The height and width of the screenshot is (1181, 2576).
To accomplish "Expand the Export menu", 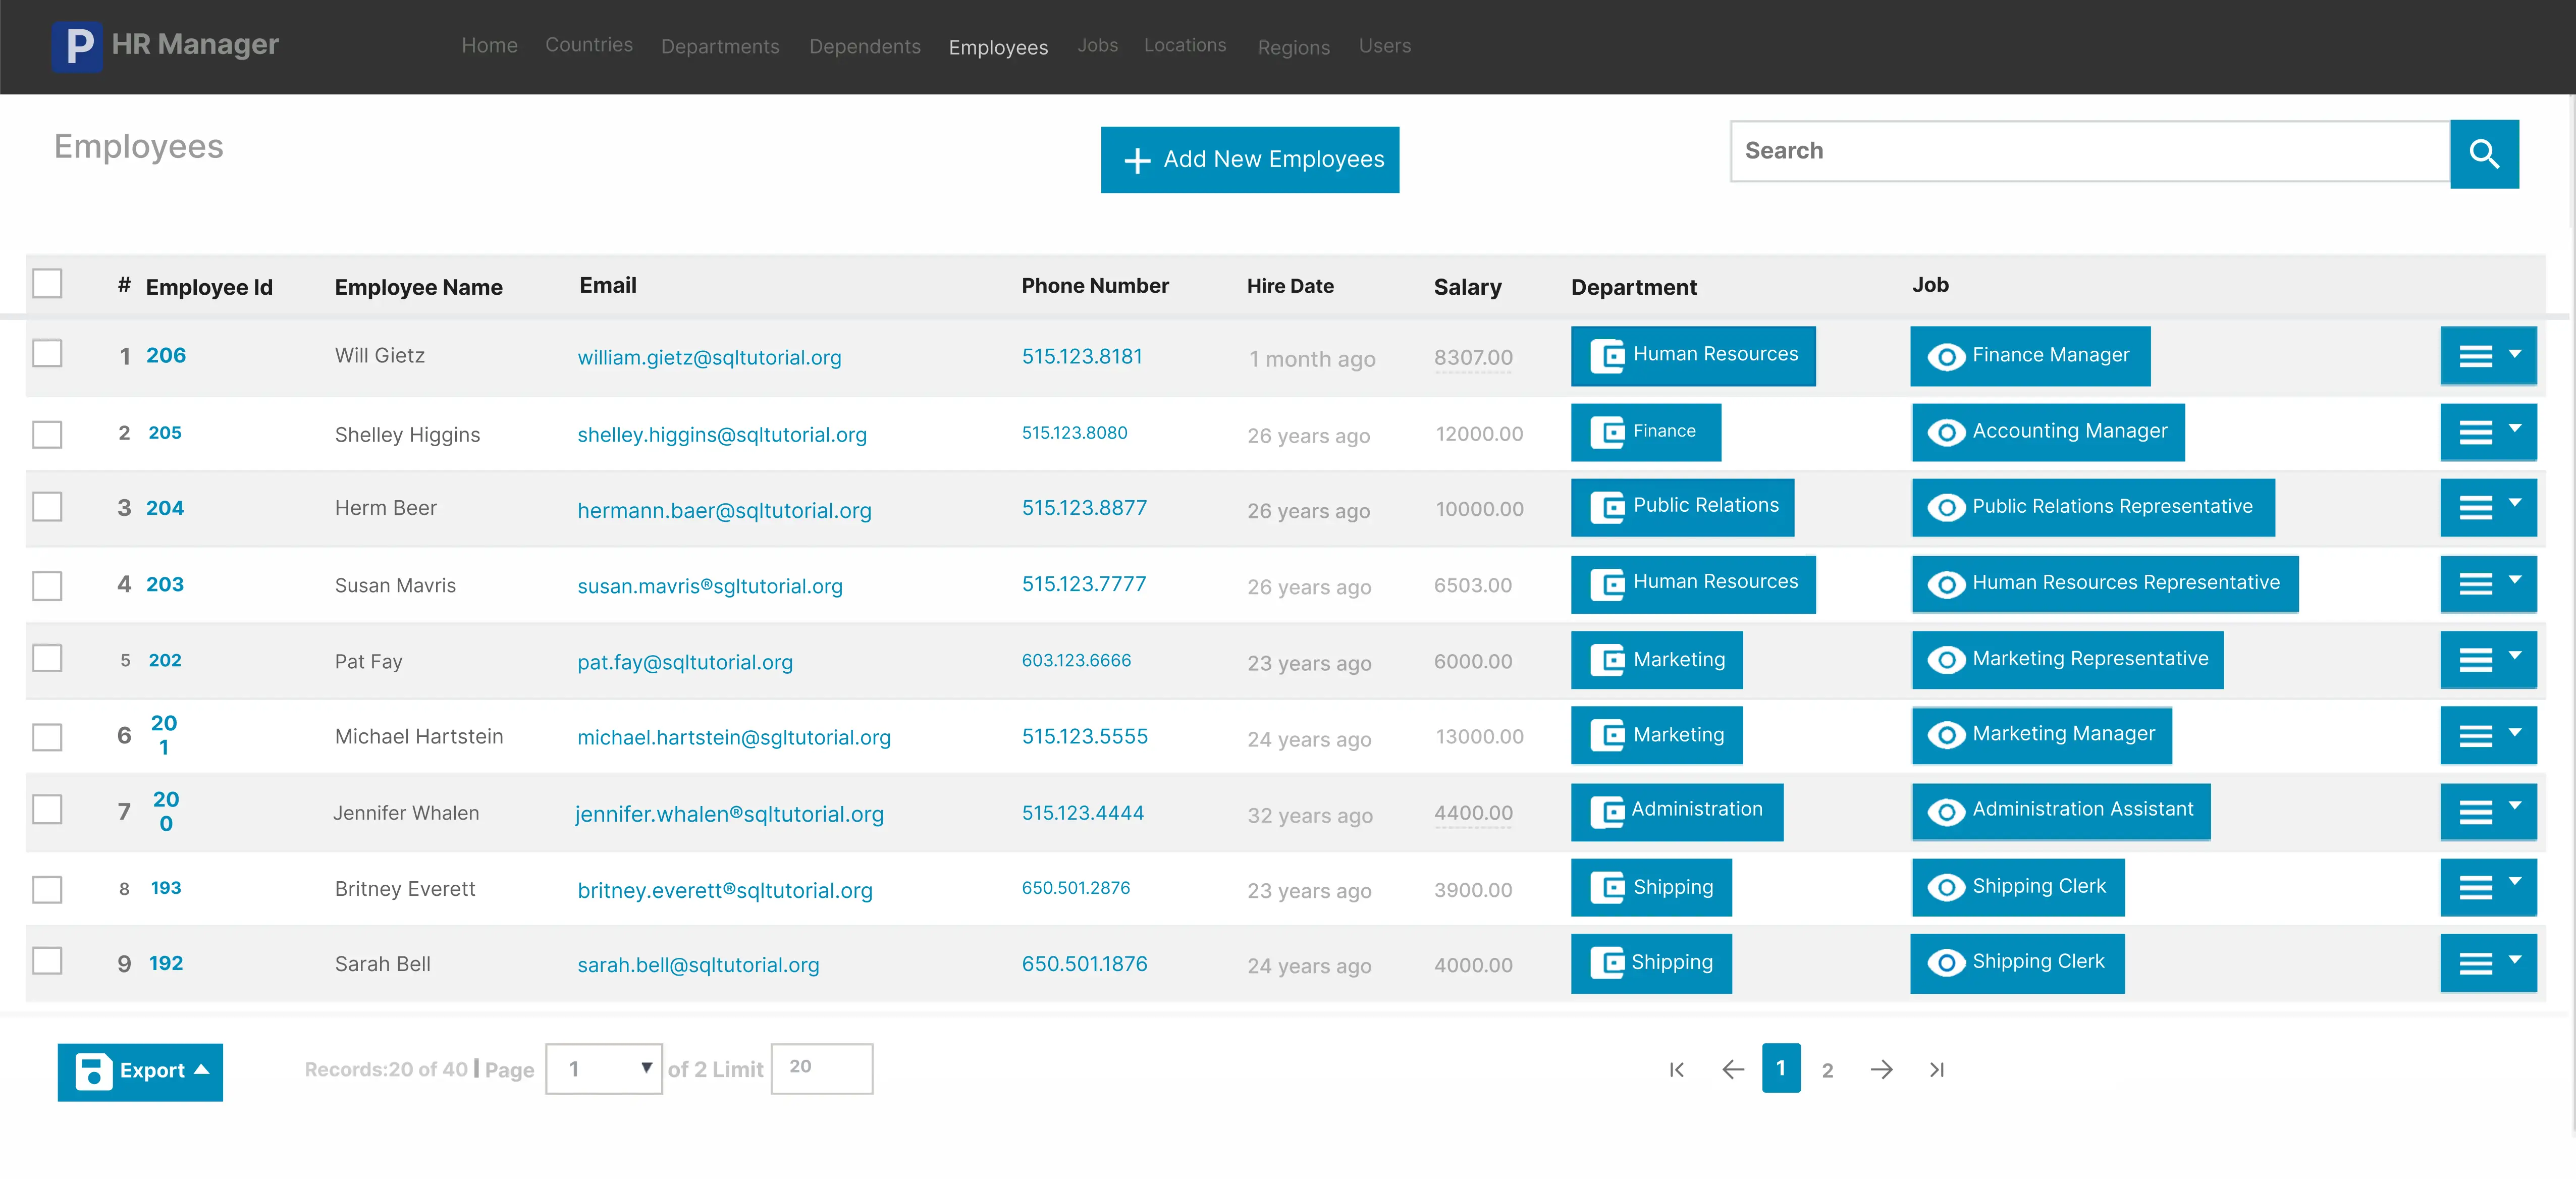I will tap(140, 1071).
